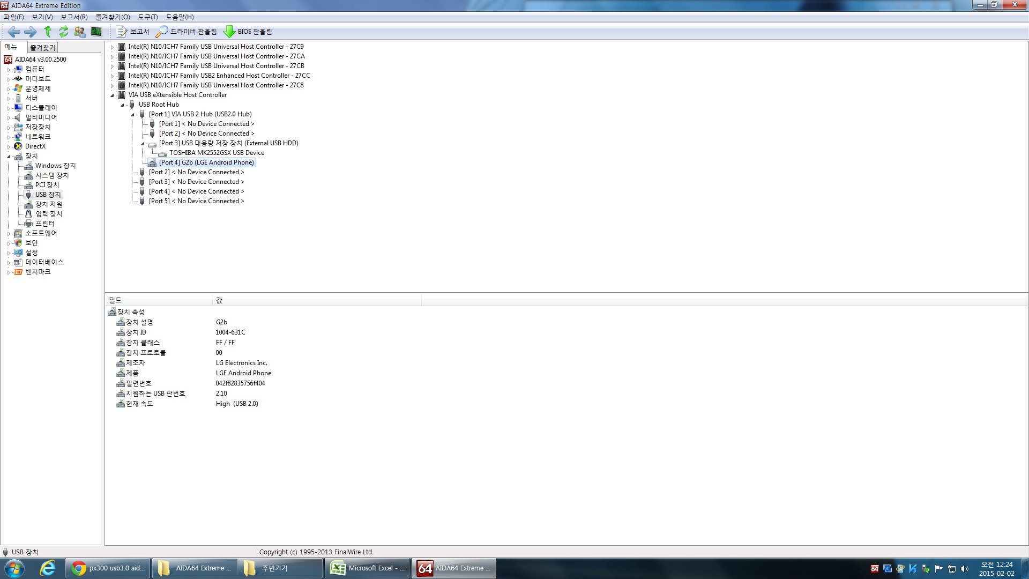1029x579 pixels.
Task: Open the 보고서 report button
Action: coord(133,32)
